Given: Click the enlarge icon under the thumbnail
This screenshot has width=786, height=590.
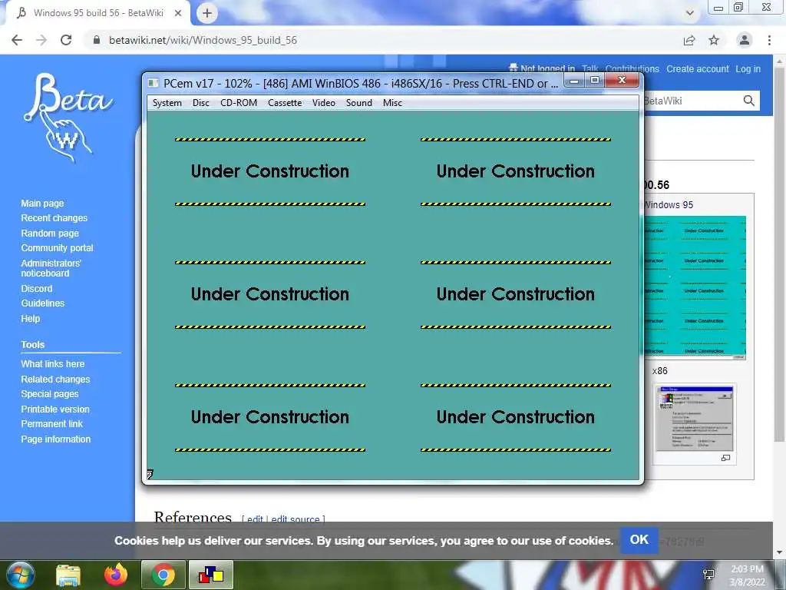Looking at the screenshot, I should (725, 458).
